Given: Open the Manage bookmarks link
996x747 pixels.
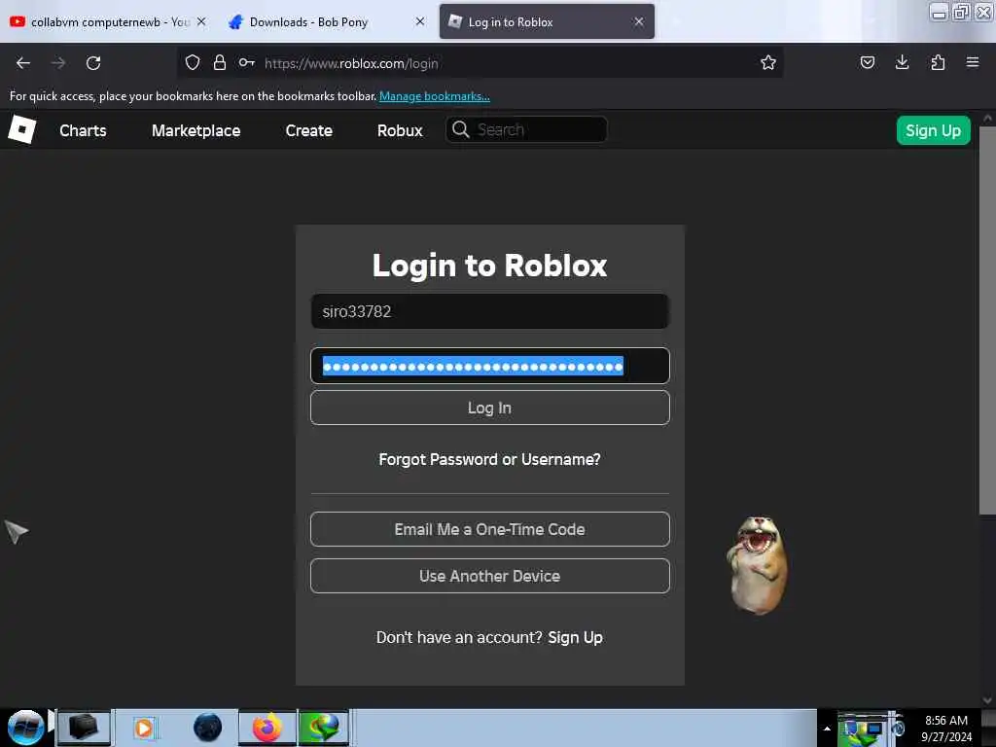Looking at the screenshot, I should click(435, 96).
